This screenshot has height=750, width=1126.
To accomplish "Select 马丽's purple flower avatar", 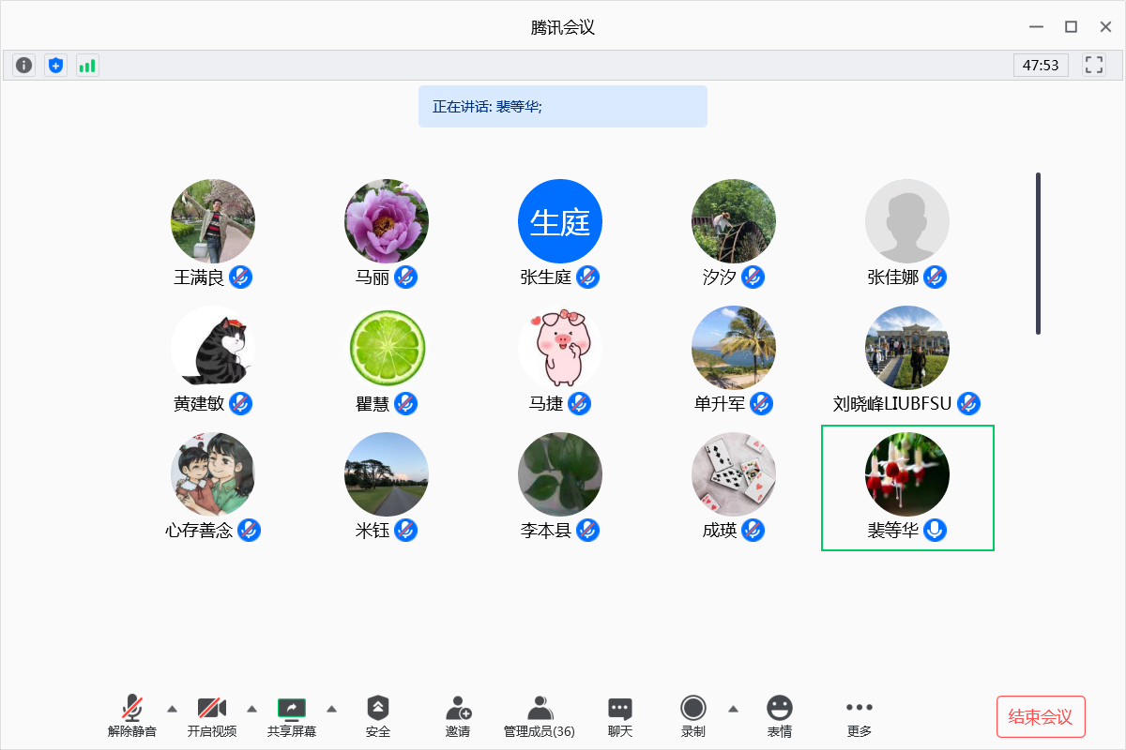I will pyautogui.click(x=387, y=221).
